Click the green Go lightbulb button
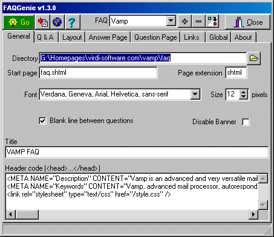Image resolution: width=274 pixels, height=237 pixels. pos(19,22)
